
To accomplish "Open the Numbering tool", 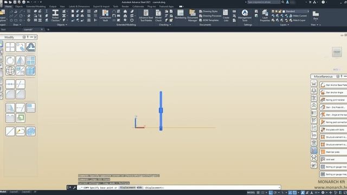I will tap(181, 15).
